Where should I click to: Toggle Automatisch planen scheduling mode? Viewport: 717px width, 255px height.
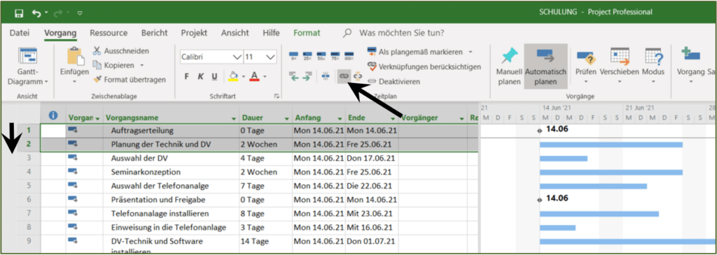point(546,66)
